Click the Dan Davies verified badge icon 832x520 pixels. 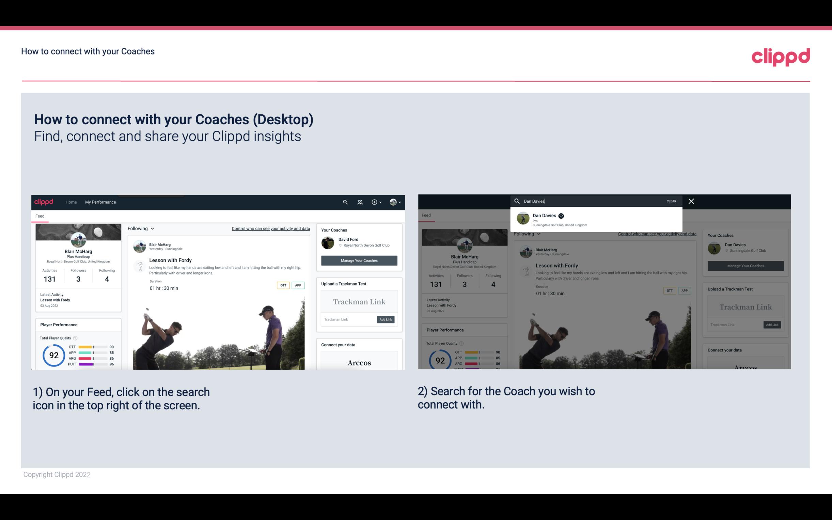click(560, 216)
